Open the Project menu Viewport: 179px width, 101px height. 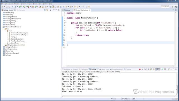pos(35,4)
